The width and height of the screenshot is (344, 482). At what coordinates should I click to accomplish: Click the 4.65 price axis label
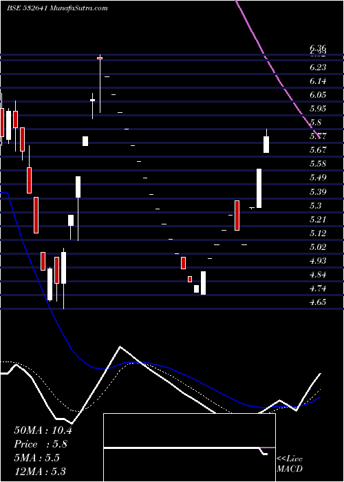pyautogui.click(x=318, y=302)
